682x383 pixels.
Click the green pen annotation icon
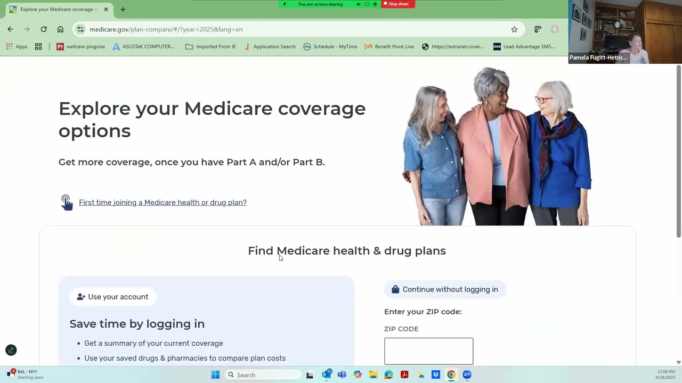(x=11, y=350)
